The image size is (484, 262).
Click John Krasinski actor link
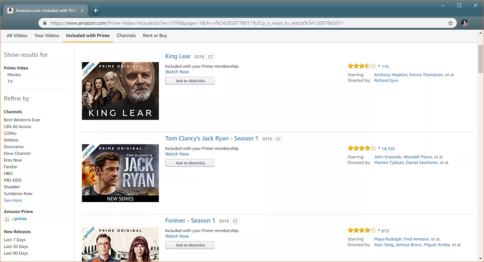coord(388,157)
